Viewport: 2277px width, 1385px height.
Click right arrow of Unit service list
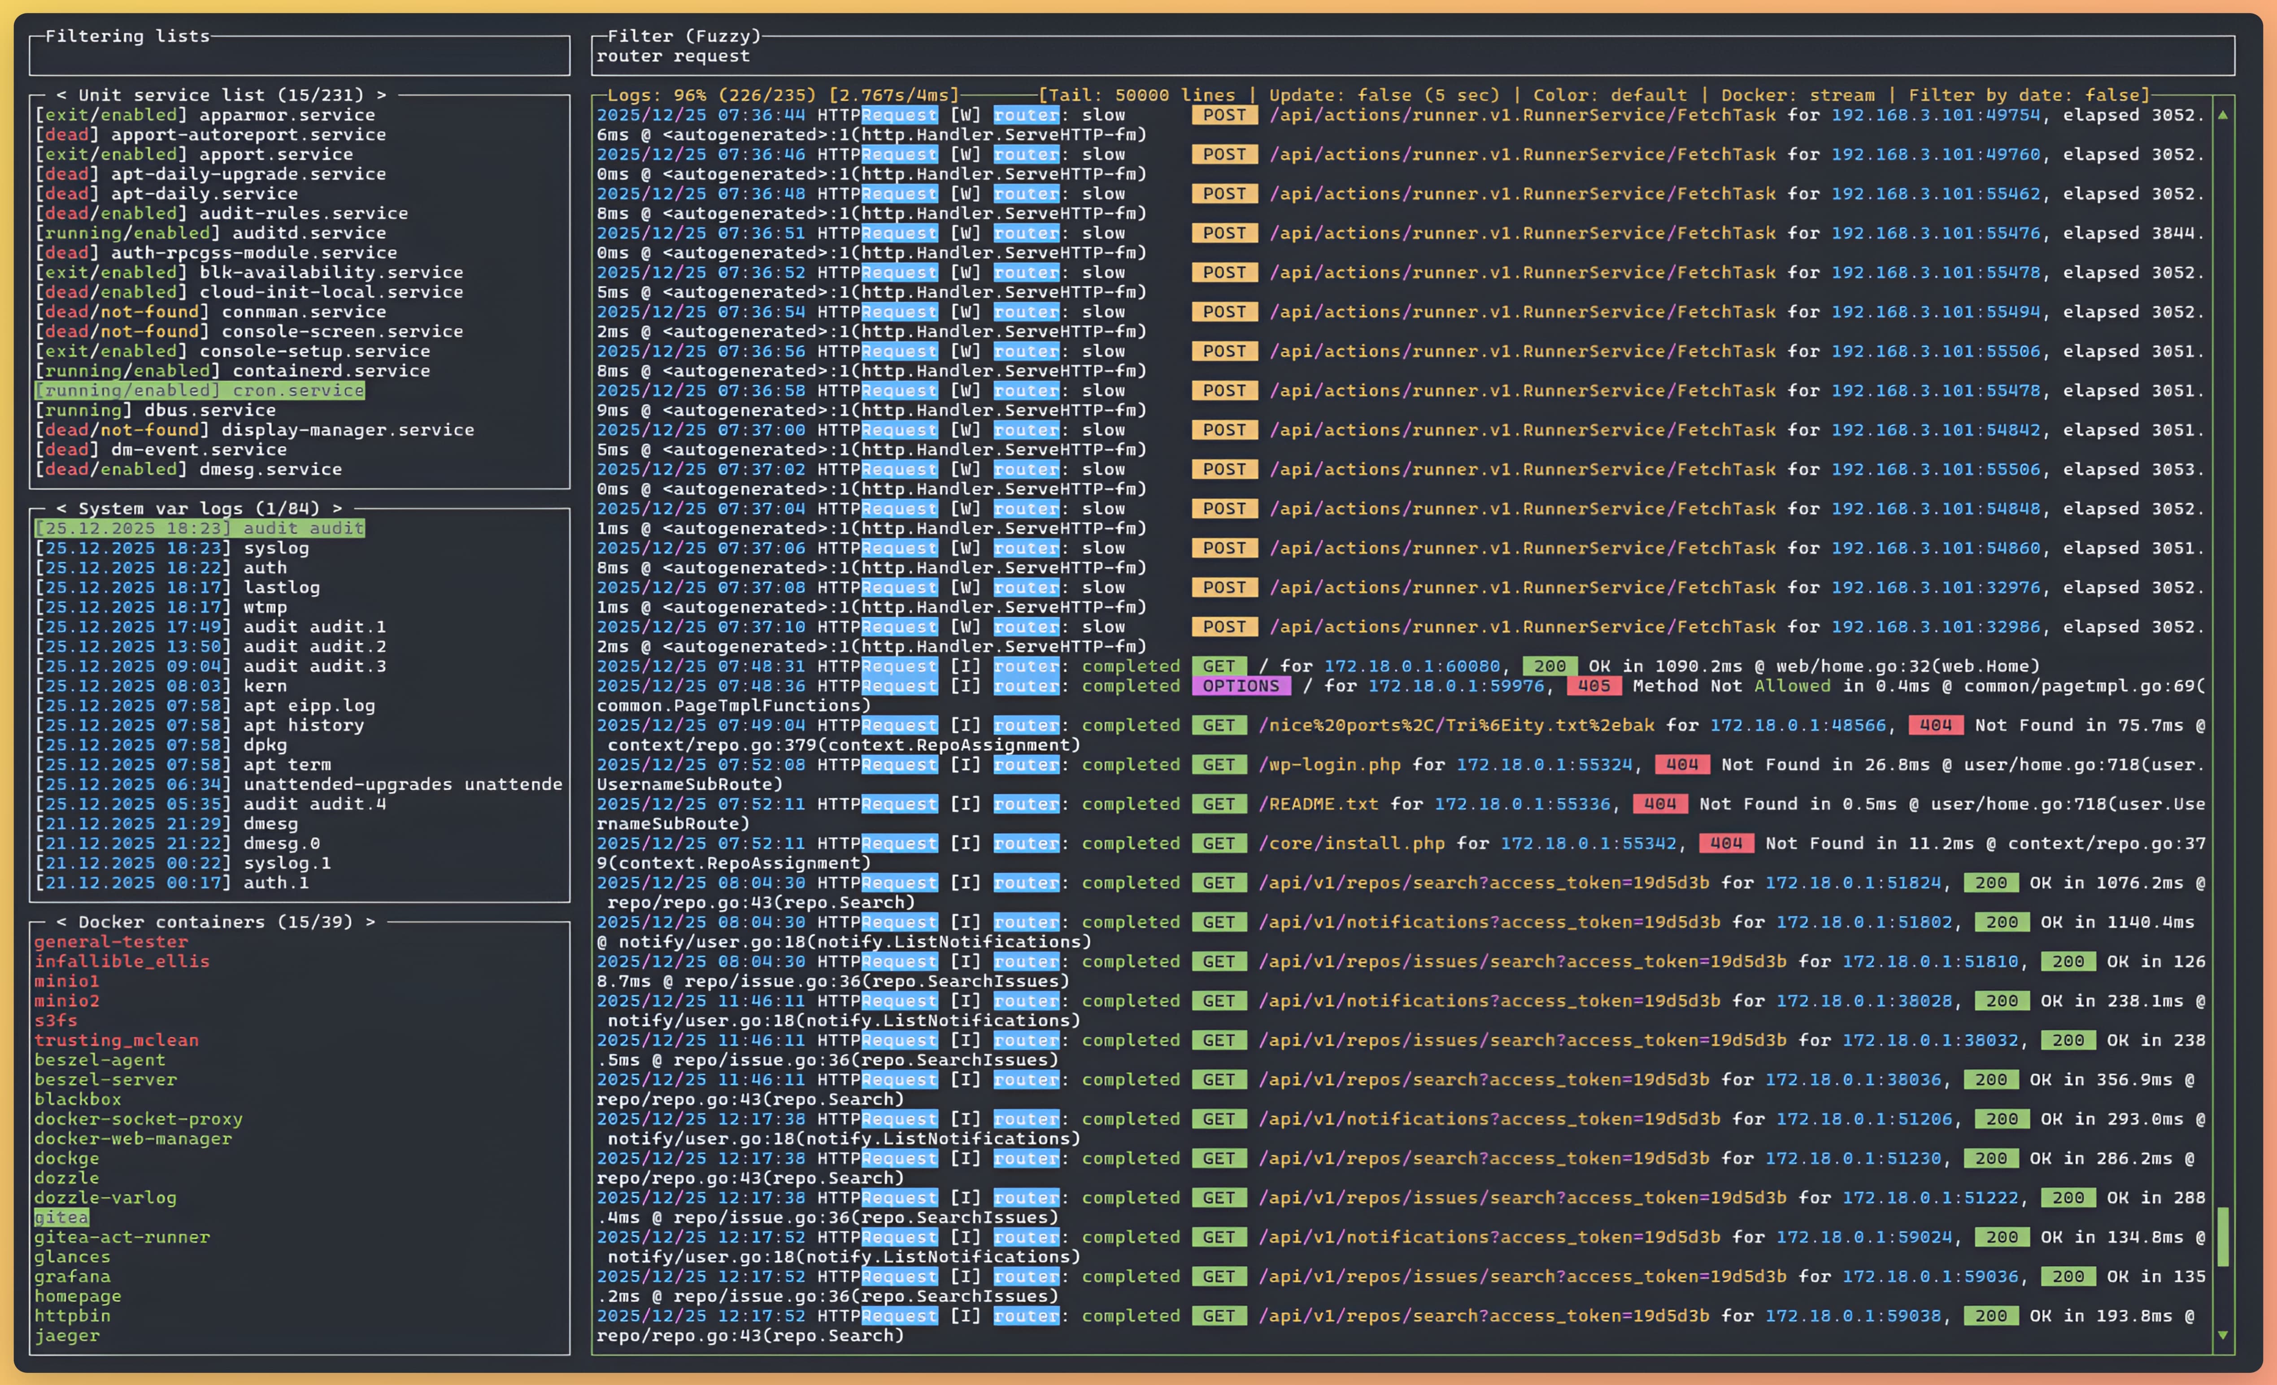coord(381,95)
